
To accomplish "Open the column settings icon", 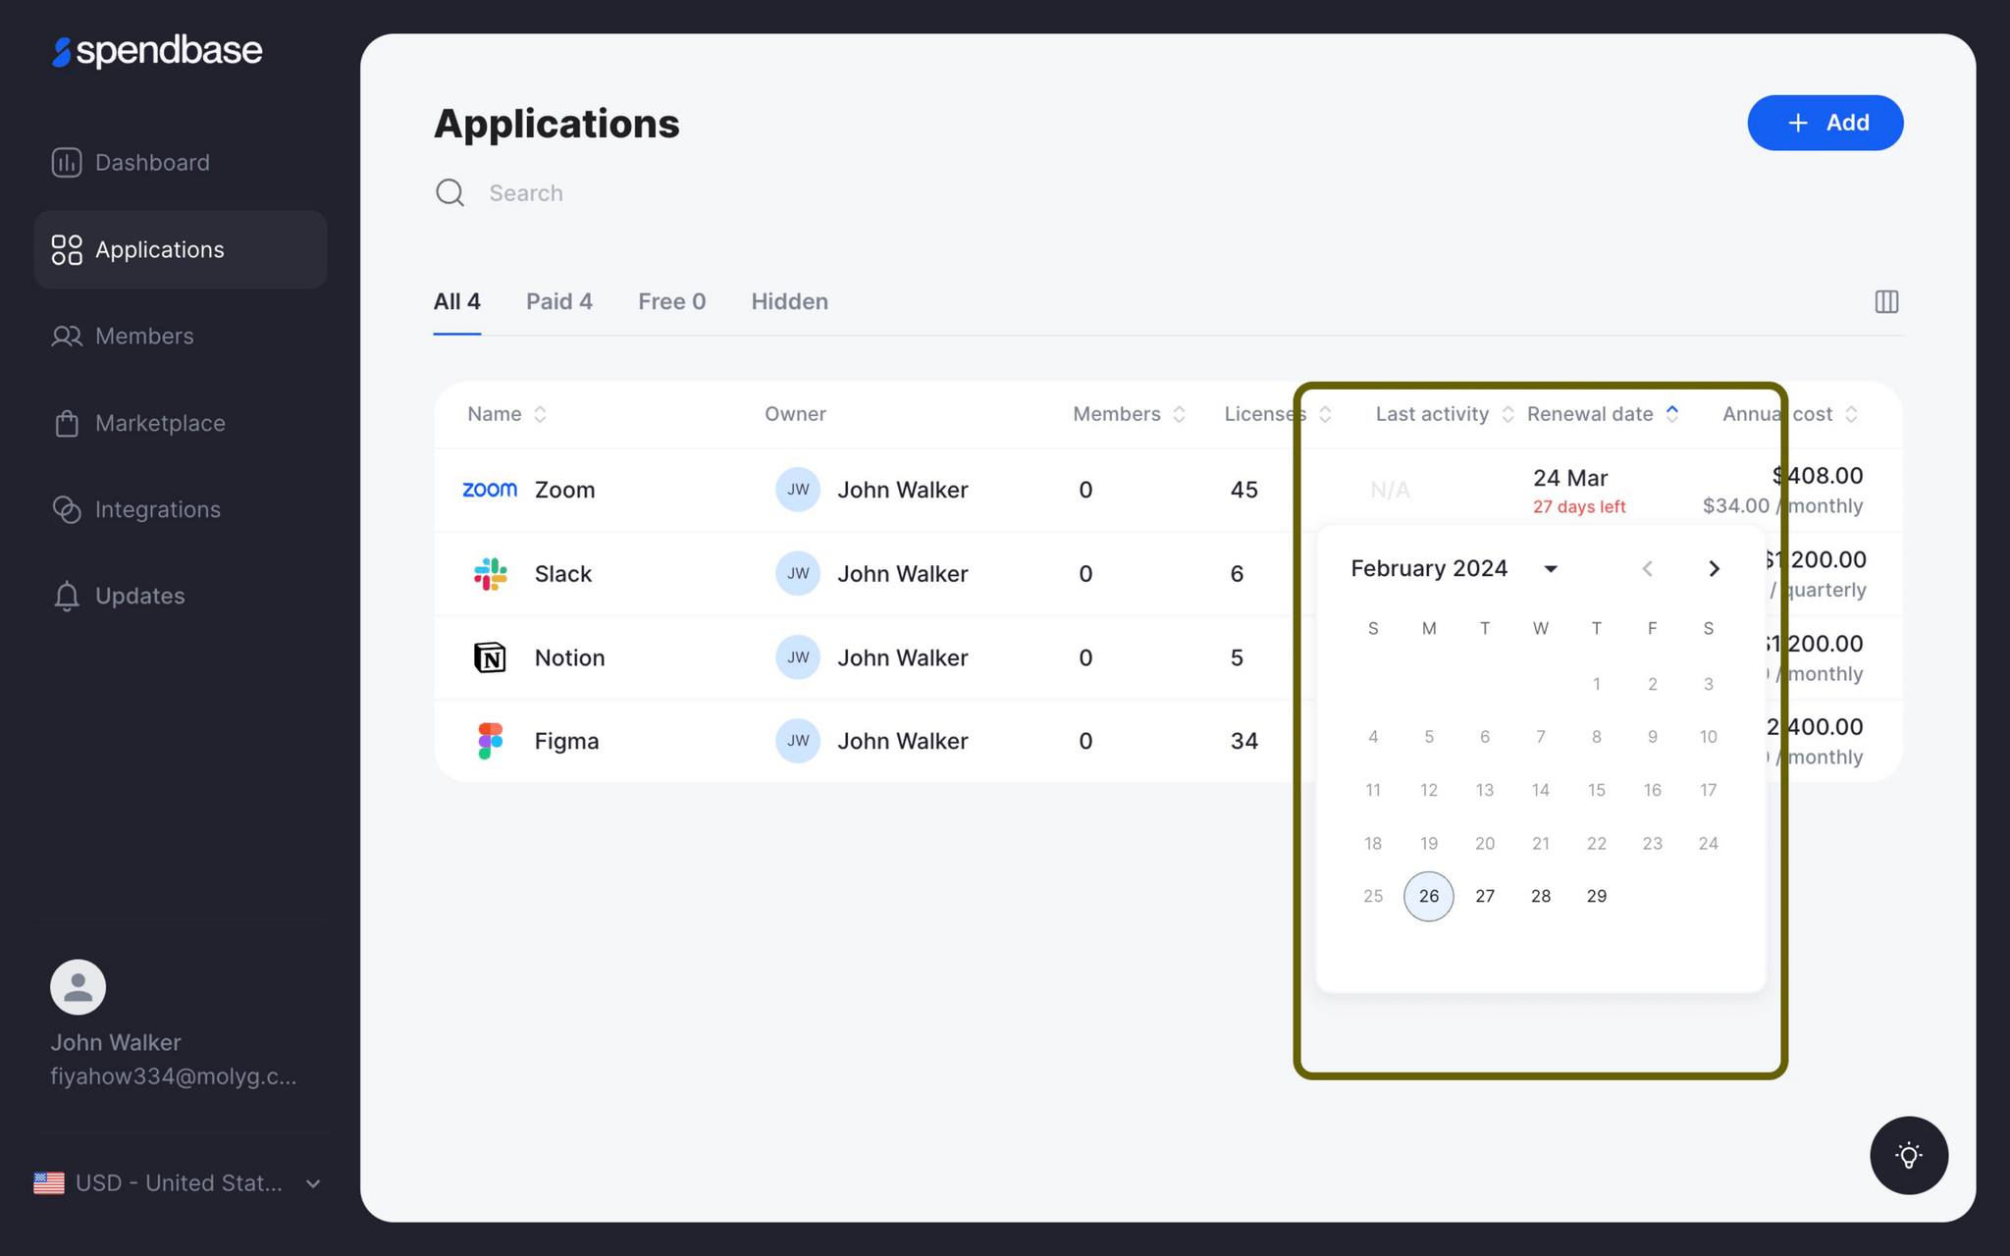I will 1886,301.
